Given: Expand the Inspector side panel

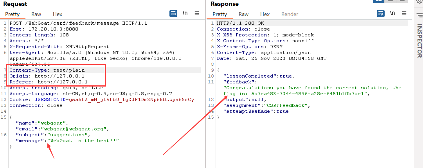Looking at the screenshot, I should pyautogui.click(x=419, y=41).
